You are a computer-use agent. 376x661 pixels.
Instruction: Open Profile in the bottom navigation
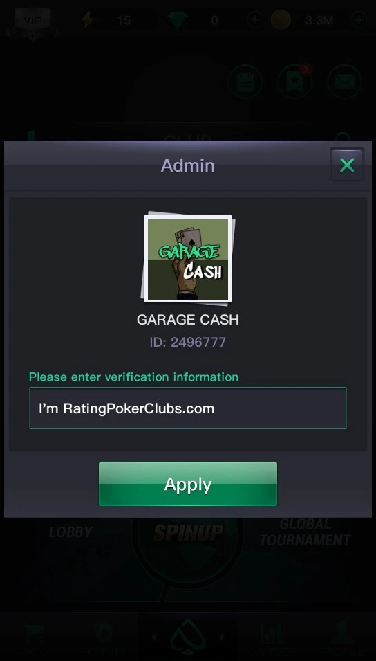click(342, 639)
